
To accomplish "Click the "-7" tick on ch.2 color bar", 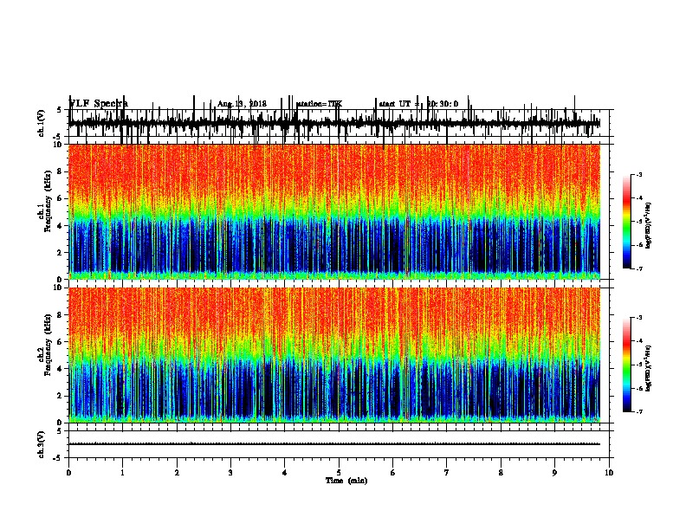I will (639, 411).
